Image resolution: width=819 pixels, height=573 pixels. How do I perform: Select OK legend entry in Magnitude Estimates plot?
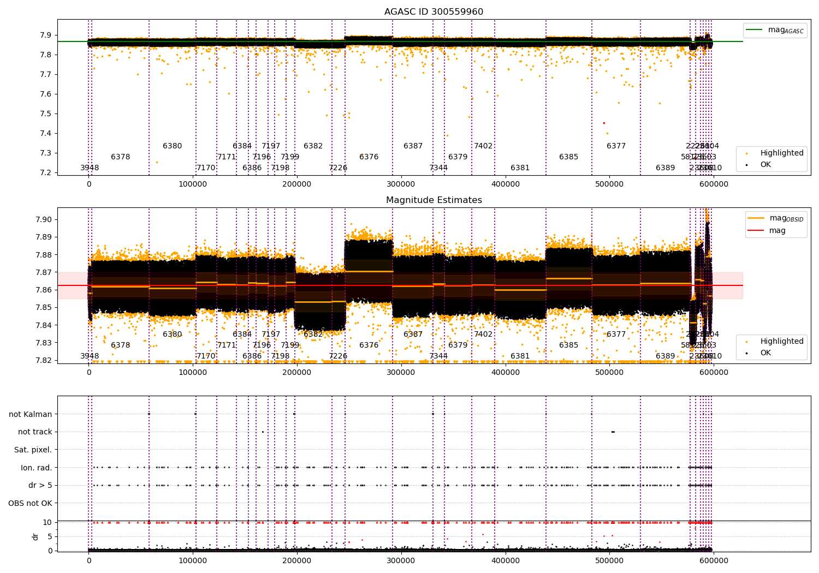tap(765, 353)
